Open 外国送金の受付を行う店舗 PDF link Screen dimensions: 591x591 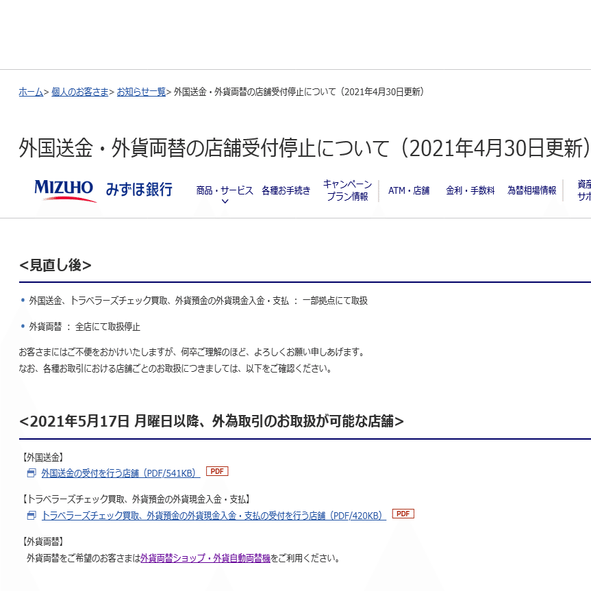tap(121, 473)
